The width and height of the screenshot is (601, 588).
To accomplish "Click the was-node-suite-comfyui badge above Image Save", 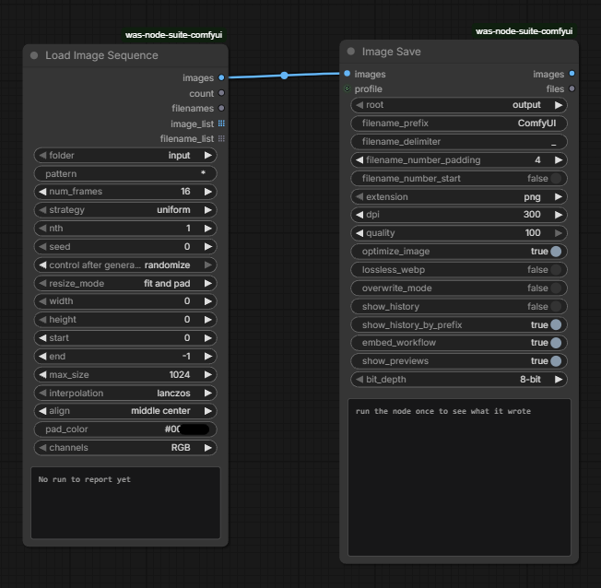I will pos(524,31).
